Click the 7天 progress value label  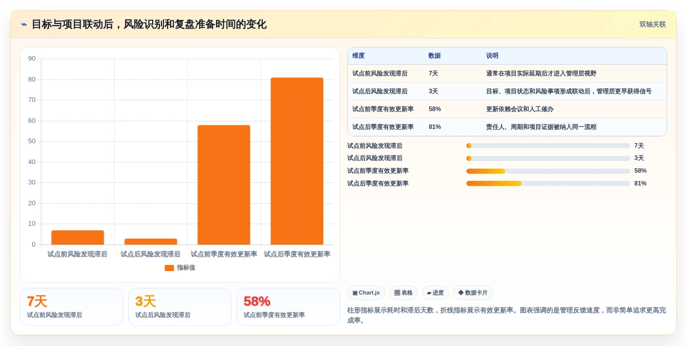tap(639, 146)
